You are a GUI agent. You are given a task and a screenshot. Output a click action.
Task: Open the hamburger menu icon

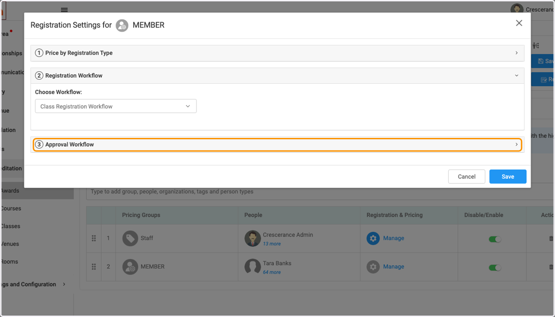click(x=64, y=10)
